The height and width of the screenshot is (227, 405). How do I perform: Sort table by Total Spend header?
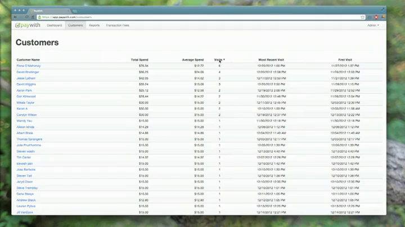[x=139, y=59]
